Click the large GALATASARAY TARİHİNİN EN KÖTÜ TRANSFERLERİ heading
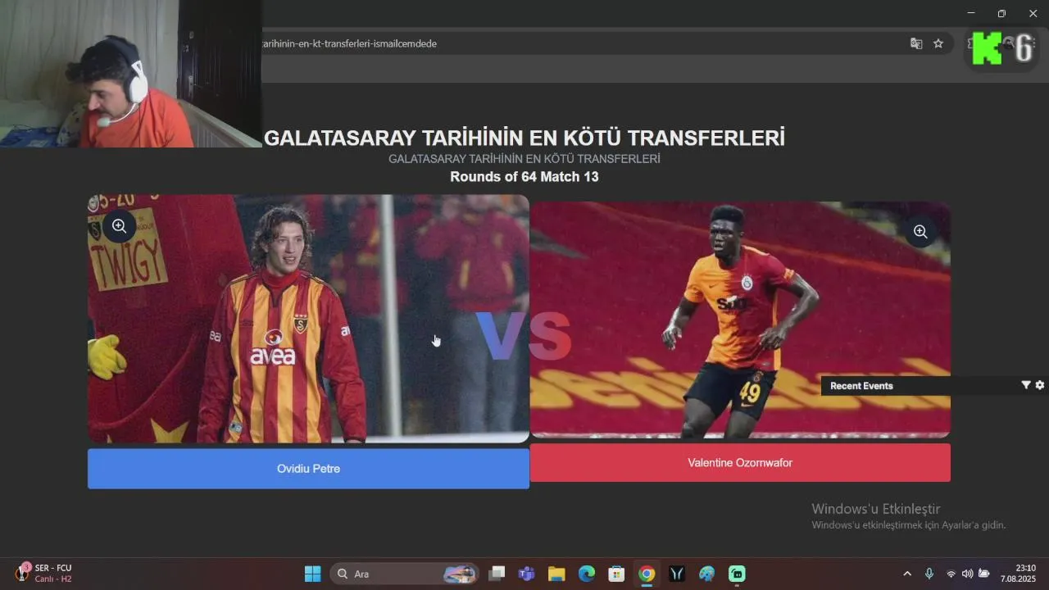Screen dimensions: 1049x590 tap(524, 138)
